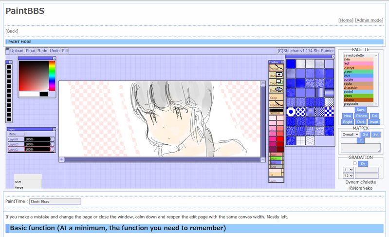Click Float in the painter menu bar

click(x=30, y=51)
